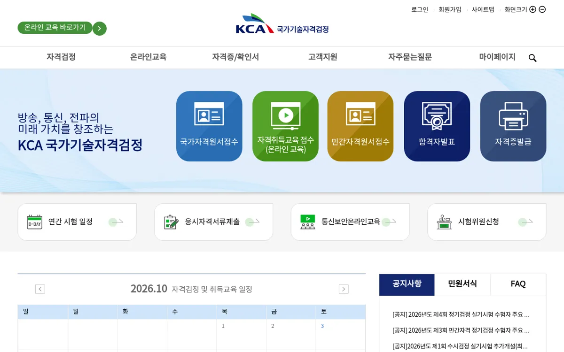The width and height of the screenshot is (564, 352).
Task: Click the arrow next to 온라인 교육 바로가기
Action: [100, 29]
